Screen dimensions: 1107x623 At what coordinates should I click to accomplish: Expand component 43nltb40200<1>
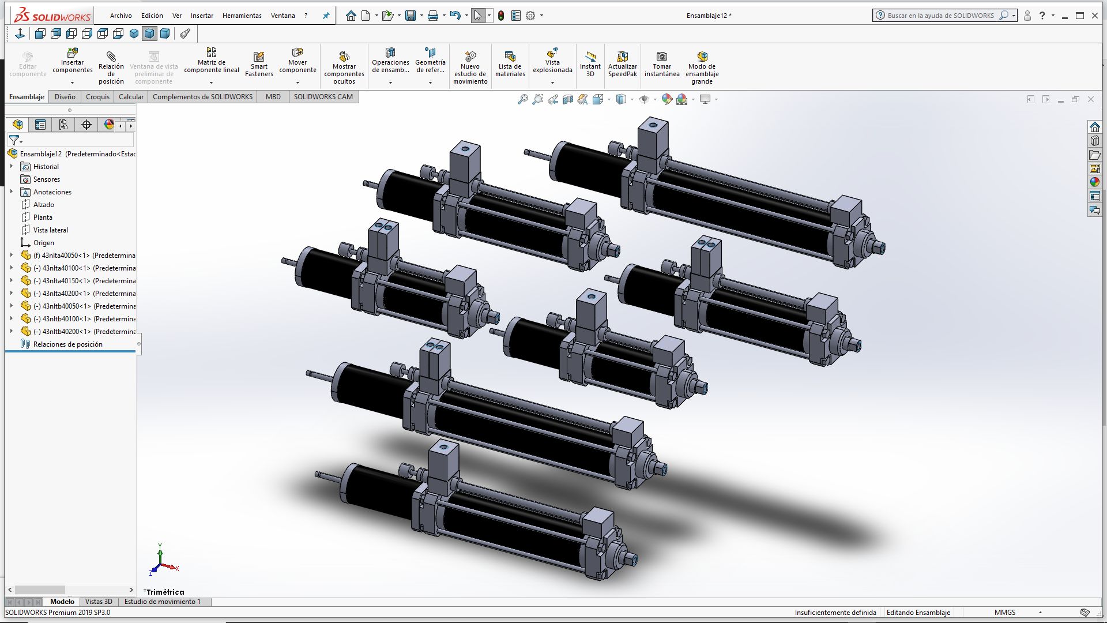[11, 331]
